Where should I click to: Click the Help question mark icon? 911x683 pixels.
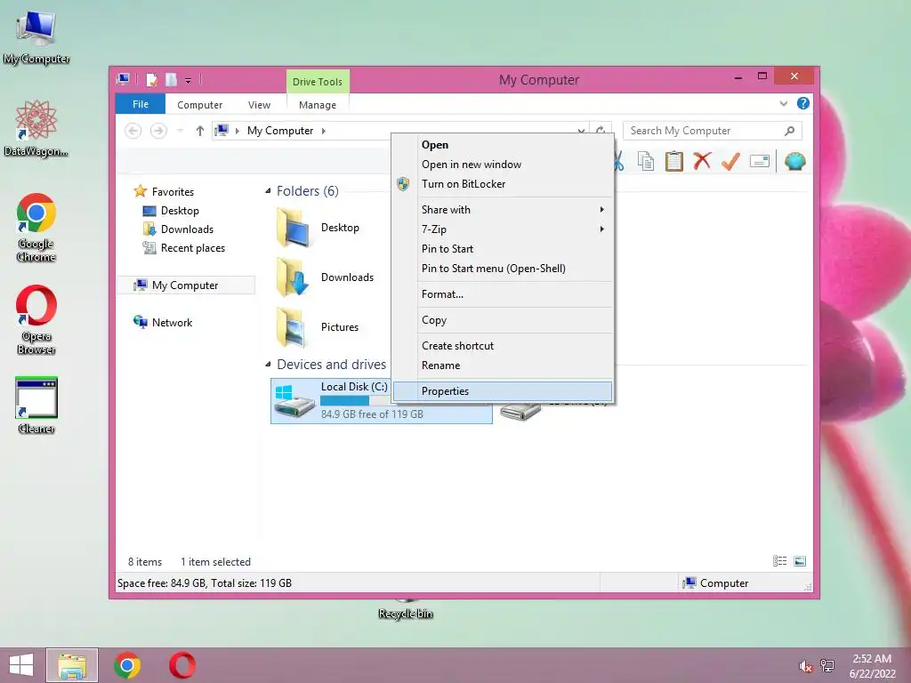point(803,103)
